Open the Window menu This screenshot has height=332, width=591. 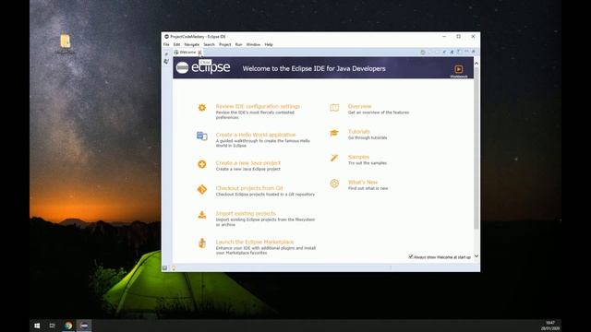253,44
